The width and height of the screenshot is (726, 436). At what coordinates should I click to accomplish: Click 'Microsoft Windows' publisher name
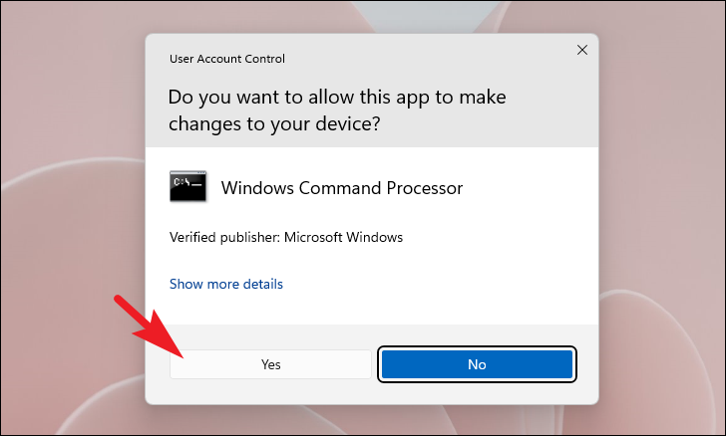click(343, 237)
